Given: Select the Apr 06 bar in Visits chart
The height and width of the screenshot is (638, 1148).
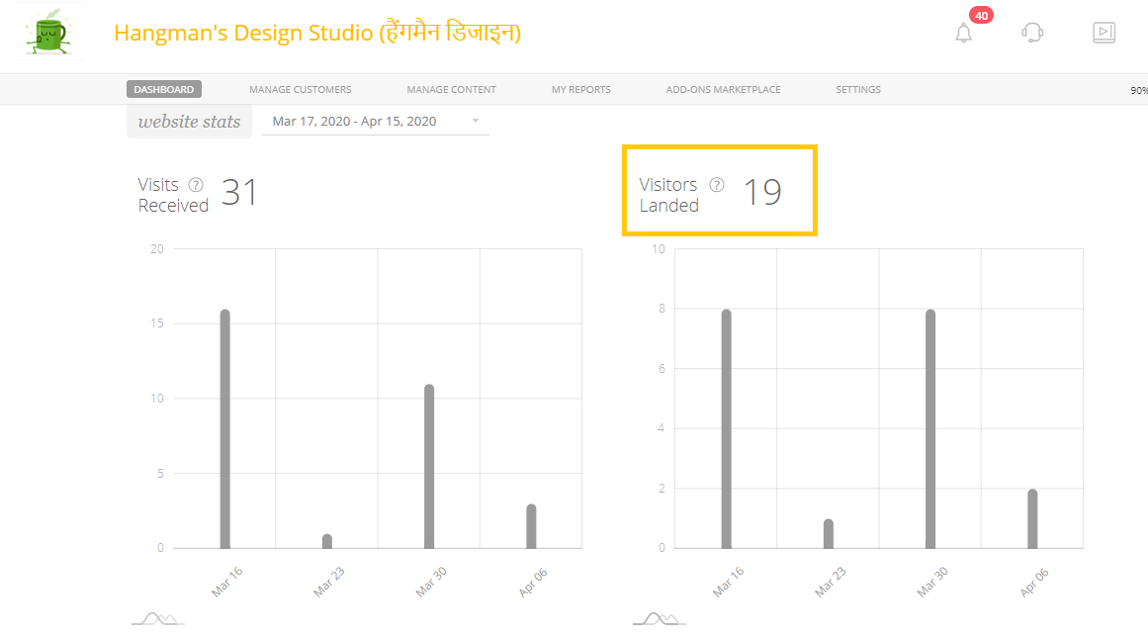Looking at the screenshot, I should (531, 526).
